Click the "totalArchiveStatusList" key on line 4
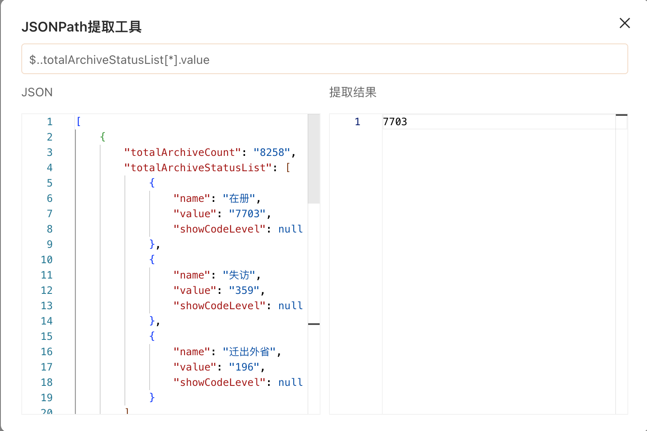Viewport: 647px width, 431px height. tap(198, 168)
